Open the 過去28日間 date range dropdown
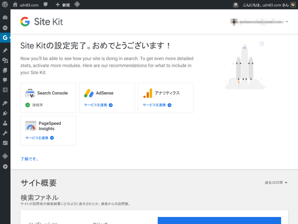Image resolution: width=298 pixels, height=224 pixels. [276, 182]
